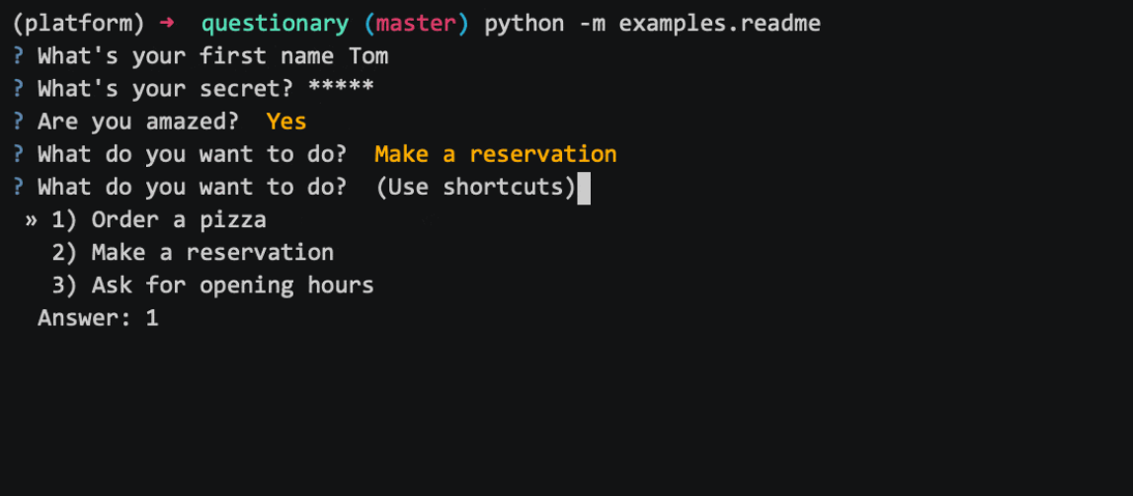Click the orange Yes answer
Screen dimensions: 1133x496
click(x=286, y=122)
